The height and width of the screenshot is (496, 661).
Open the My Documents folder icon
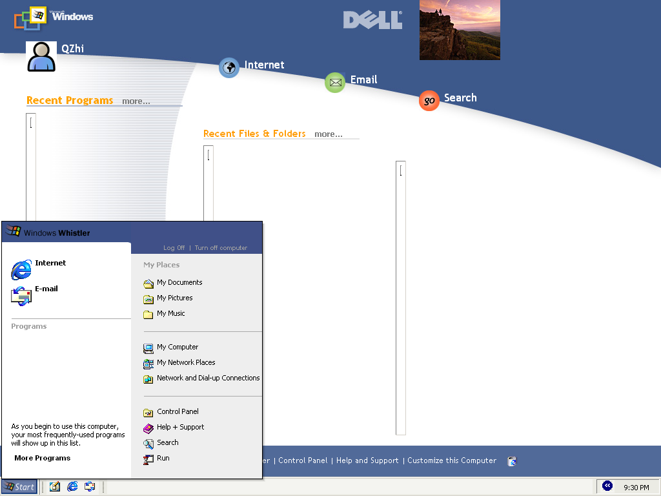(x=148, y=284)
